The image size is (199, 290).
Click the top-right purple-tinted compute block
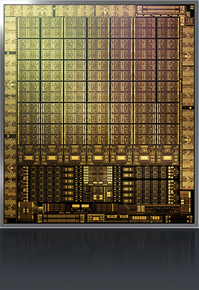point(168,28)
